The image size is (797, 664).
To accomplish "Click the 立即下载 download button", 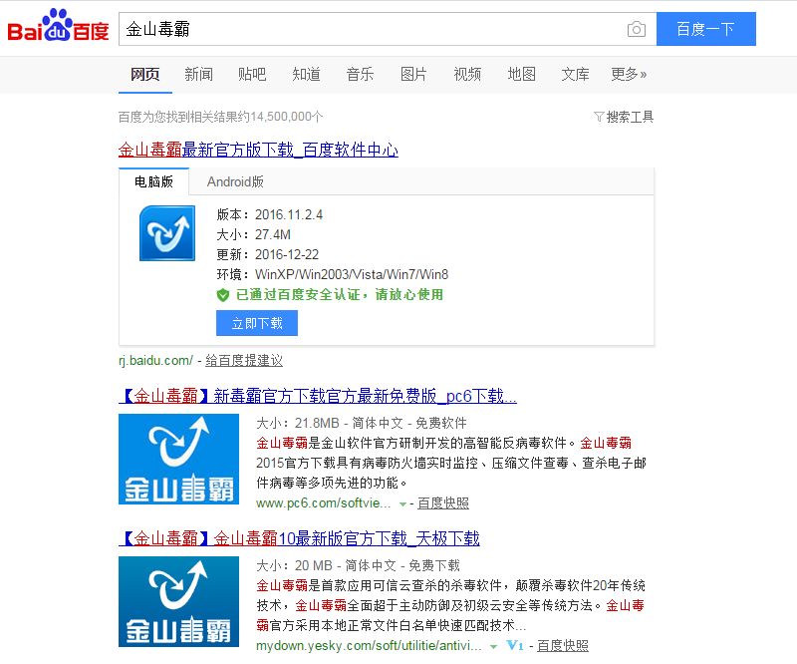I will pos(257,323).
